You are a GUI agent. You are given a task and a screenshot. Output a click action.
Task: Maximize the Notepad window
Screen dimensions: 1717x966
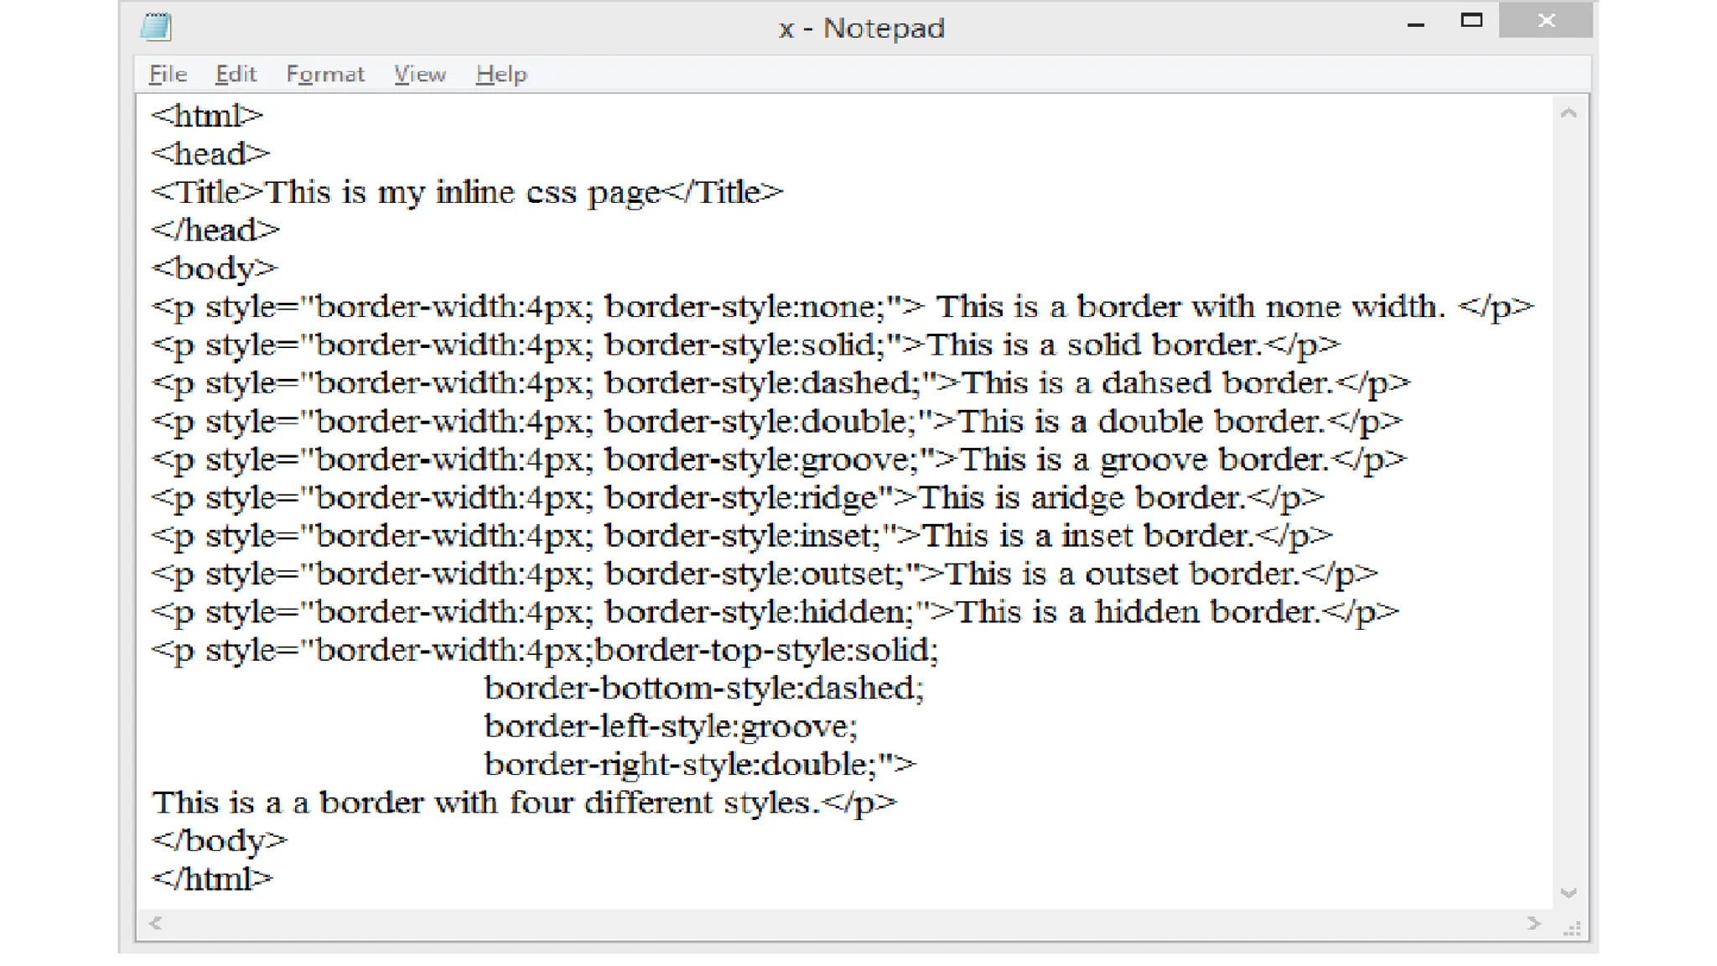[x=1471, y=21]
